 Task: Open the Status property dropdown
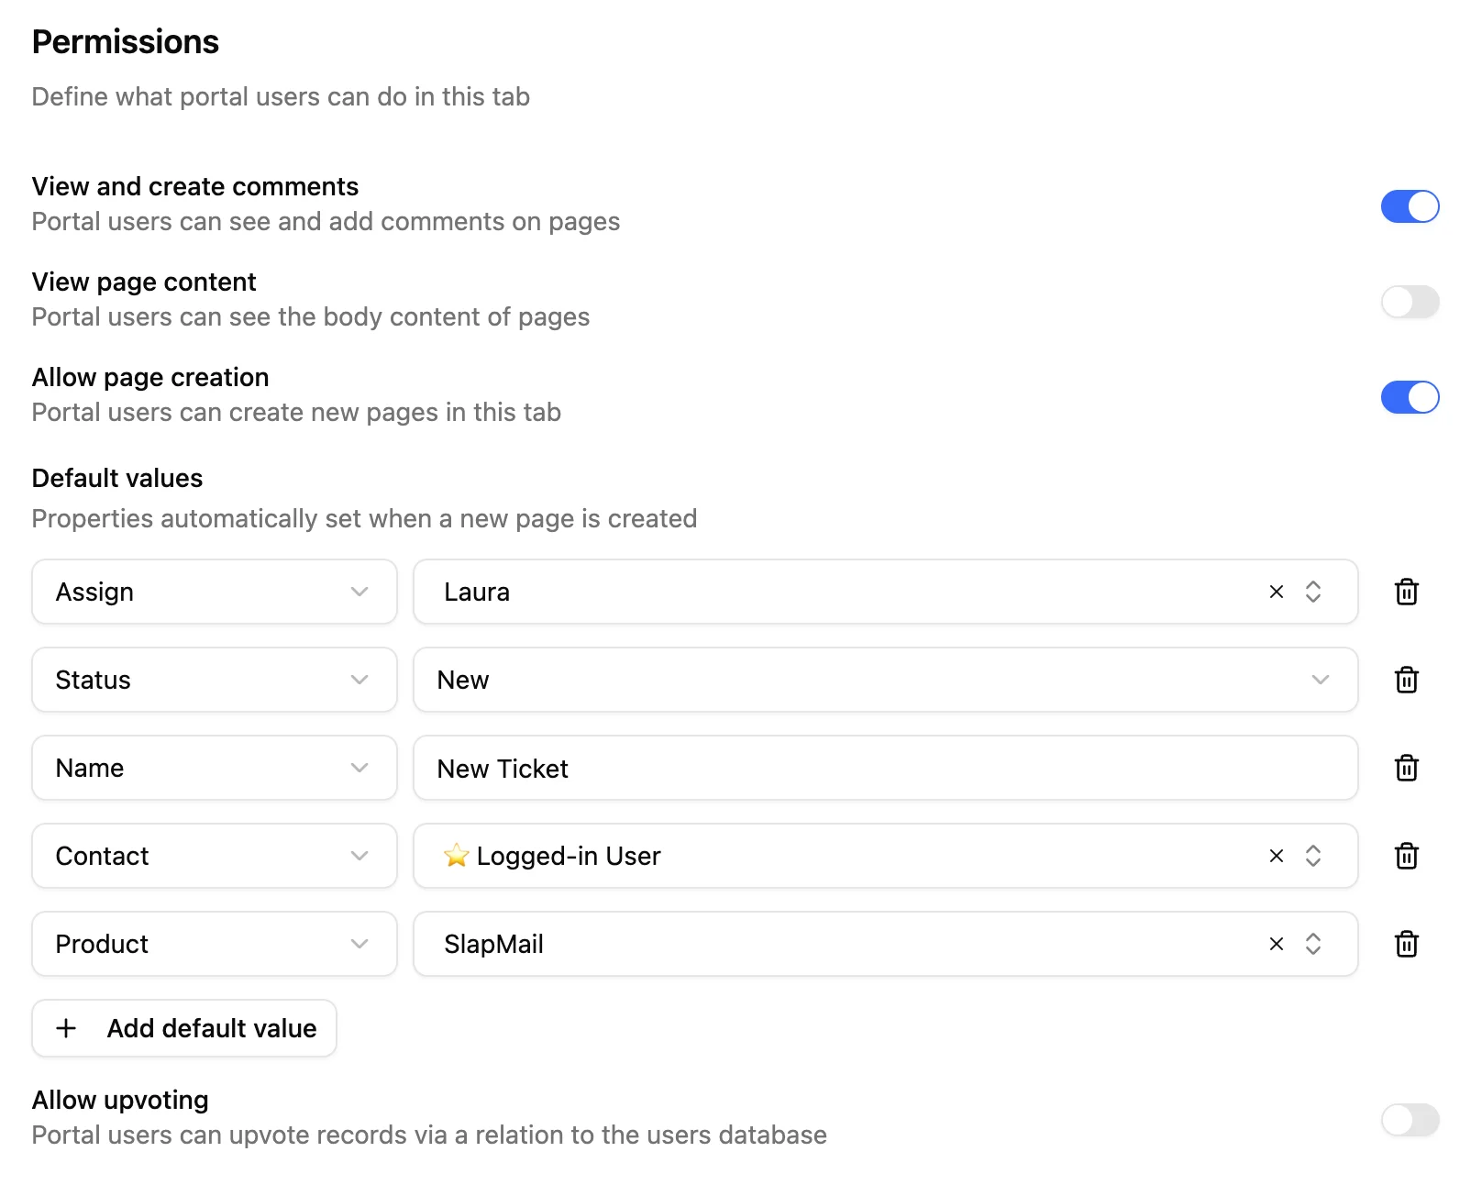[215, 680]
